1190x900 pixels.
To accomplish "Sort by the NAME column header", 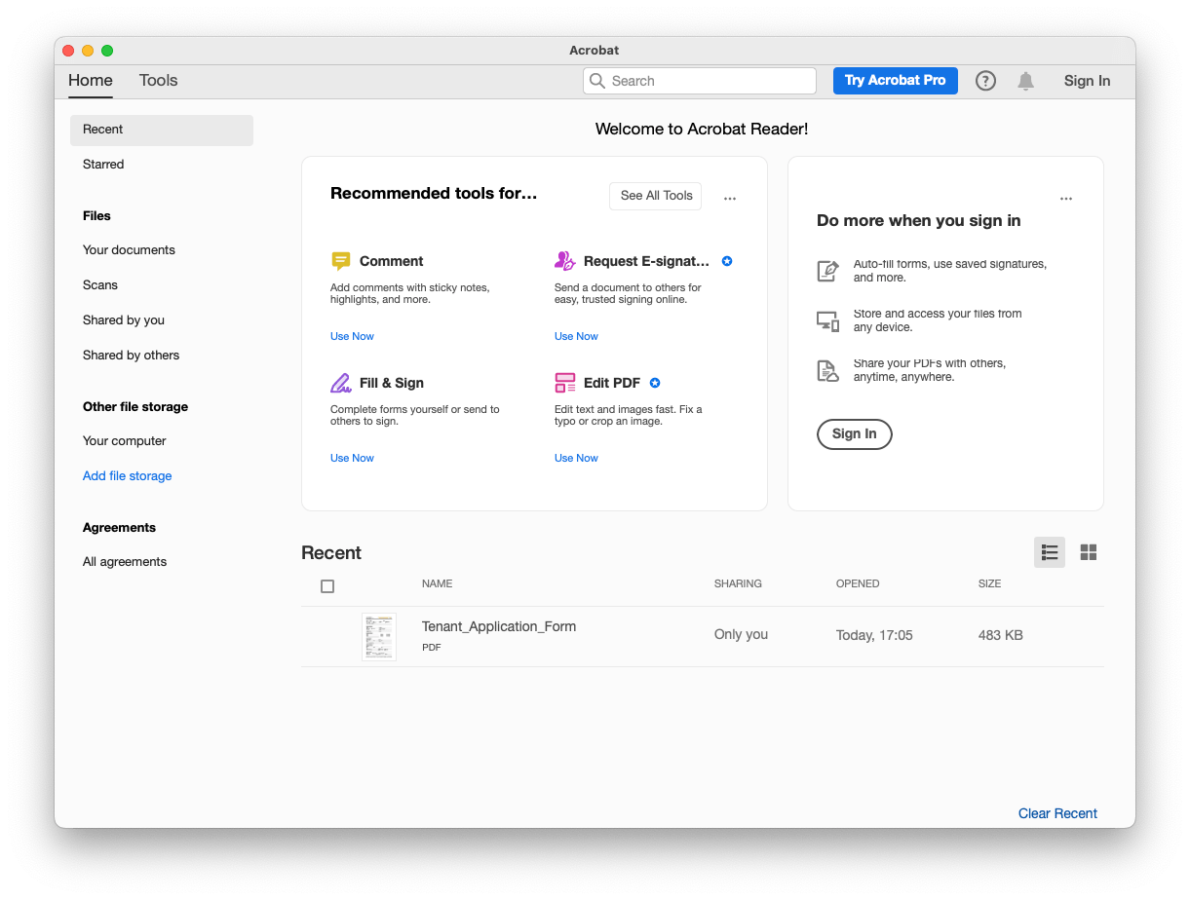I will pos(438,584).
